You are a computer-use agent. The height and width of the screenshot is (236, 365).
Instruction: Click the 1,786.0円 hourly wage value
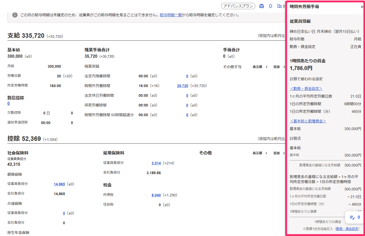301,68
